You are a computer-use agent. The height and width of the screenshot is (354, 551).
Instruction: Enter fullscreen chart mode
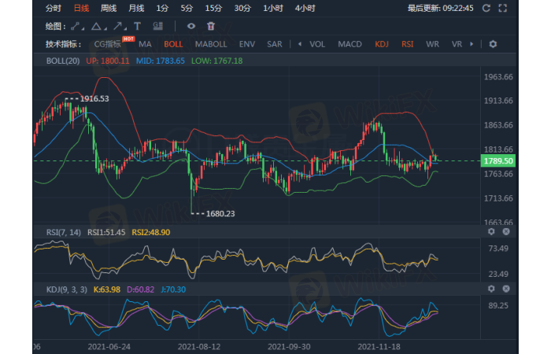click(503, 8)
